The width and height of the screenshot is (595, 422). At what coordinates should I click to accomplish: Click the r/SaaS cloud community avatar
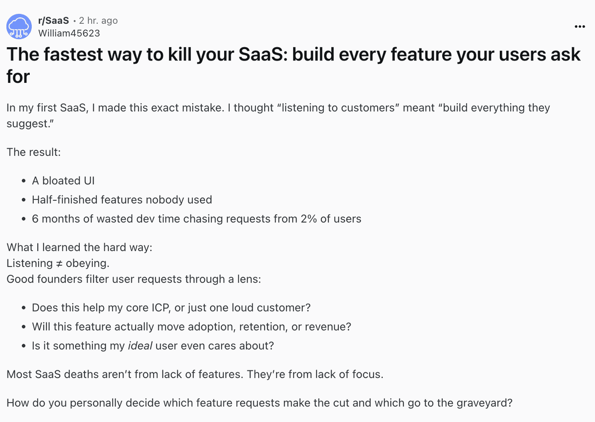19,27
